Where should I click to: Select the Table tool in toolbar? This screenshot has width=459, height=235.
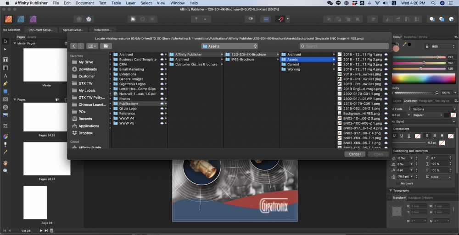click(6, 67)
